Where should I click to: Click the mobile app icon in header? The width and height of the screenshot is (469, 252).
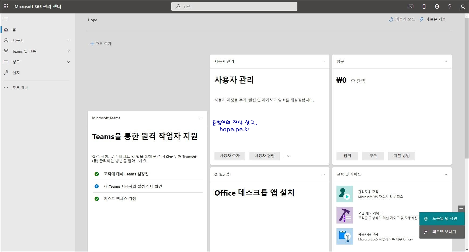[x=424, y=6]
